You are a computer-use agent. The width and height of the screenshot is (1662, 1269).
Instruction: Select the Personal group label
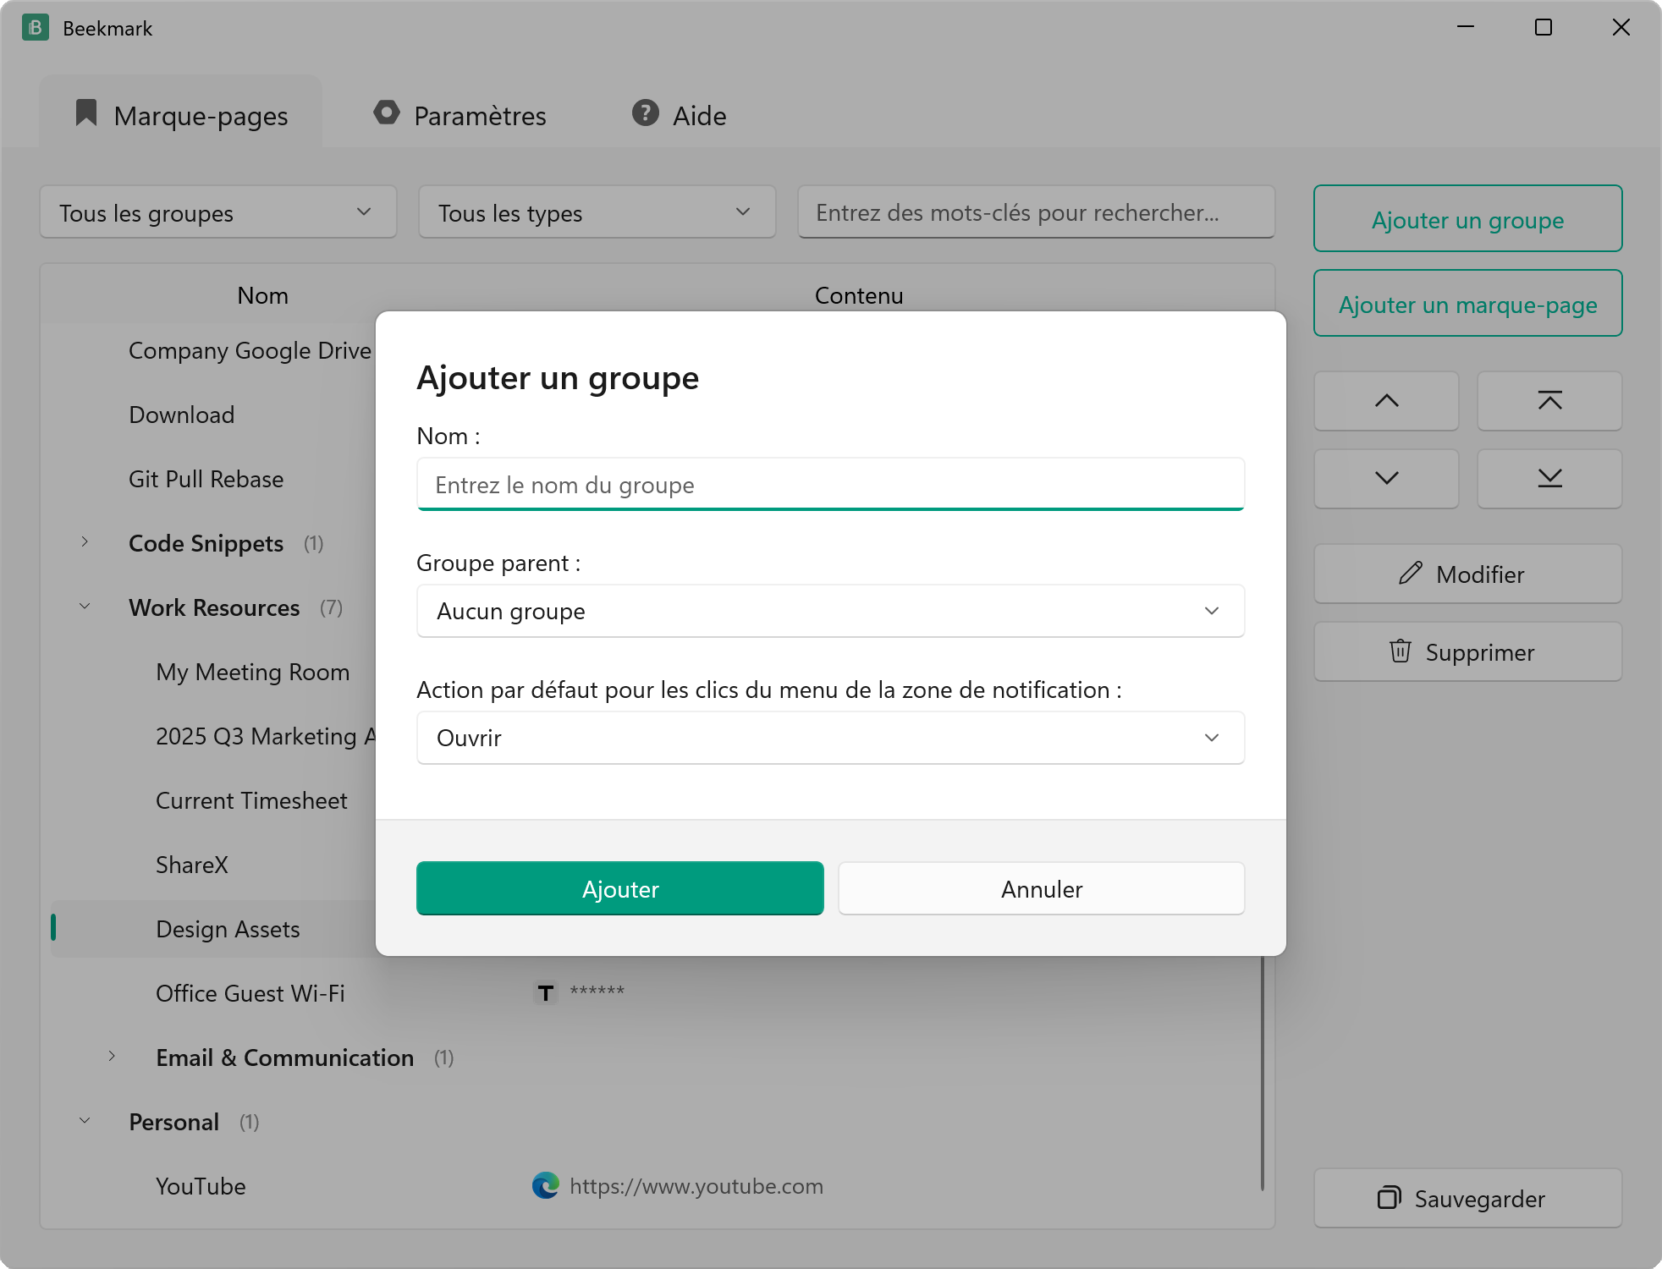(x=174, y=1122)
